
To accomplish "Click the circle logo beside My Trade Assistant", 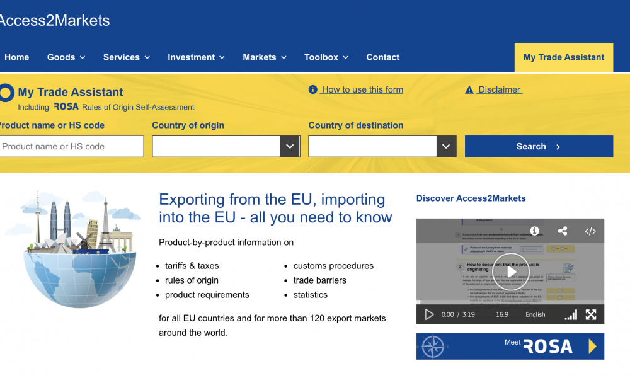I will [6, 93].
